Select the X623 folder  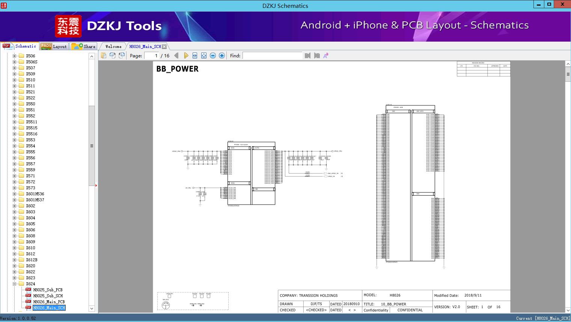click(x=30, y=278)
